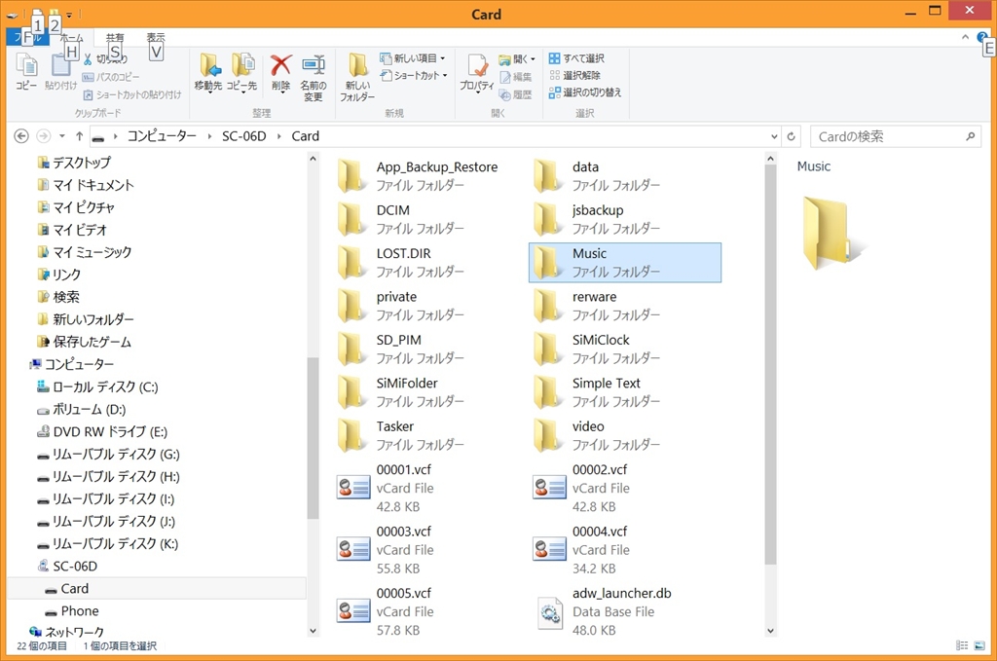Click the Copy (コピー) icon in clipboard group
The image size is (997, 661).
[x=26, y=66]
